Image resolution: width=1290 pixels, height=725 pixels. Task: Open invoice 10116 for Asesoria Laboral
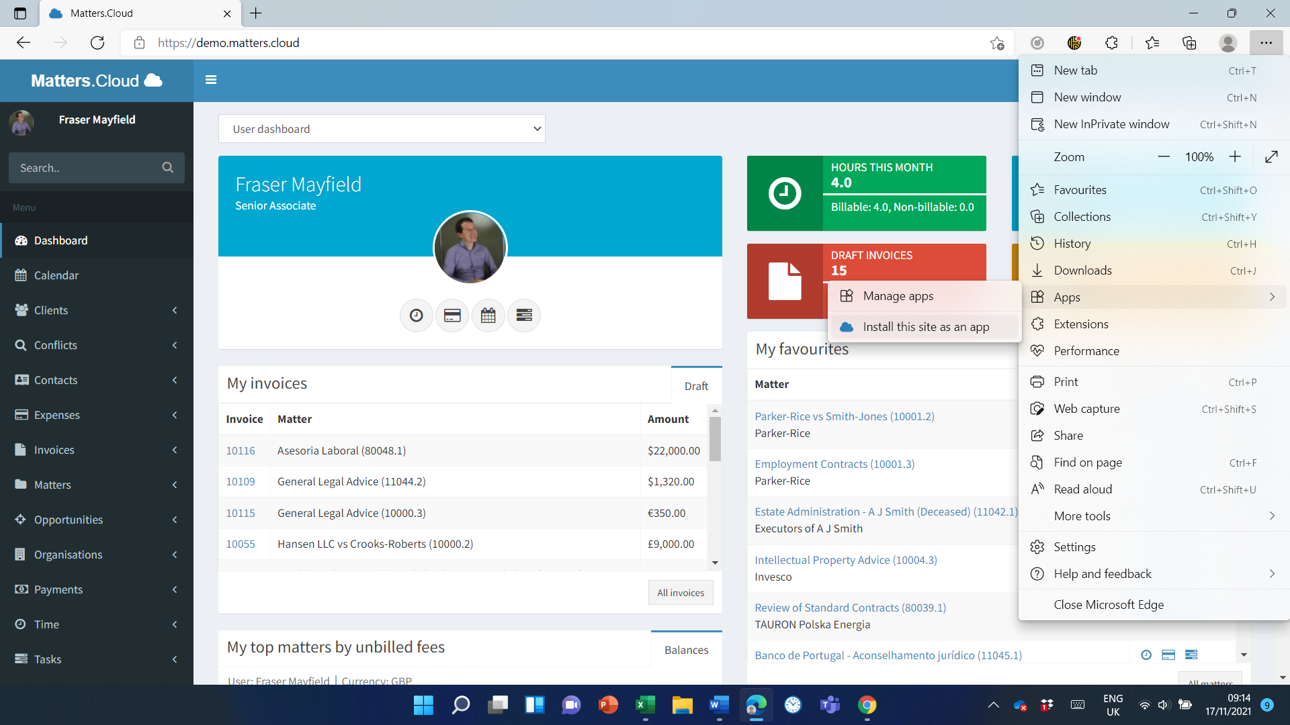point(240,450)
